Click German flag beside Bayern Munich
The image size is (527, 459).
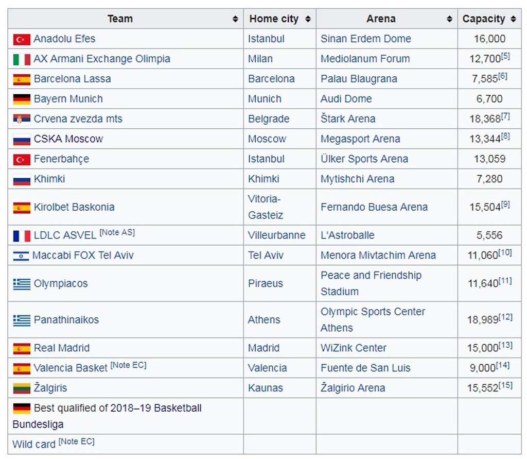coord(22,99)
